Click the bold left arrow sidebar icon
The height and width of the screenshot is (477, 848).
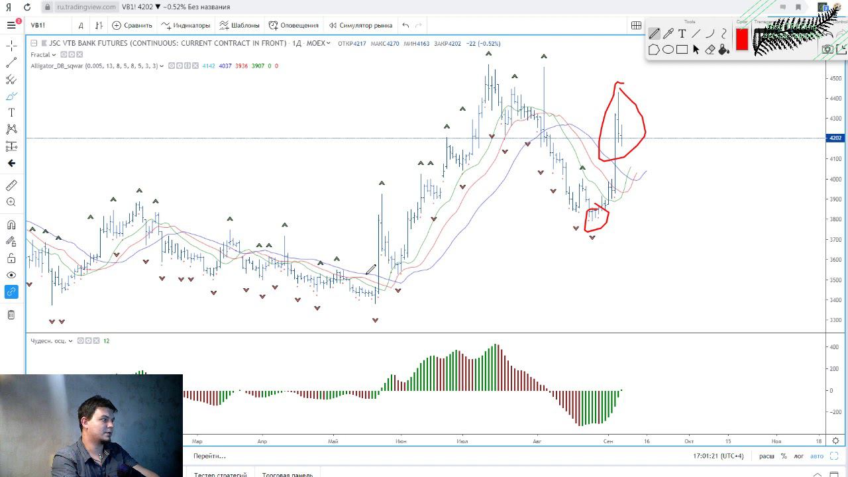11,163
